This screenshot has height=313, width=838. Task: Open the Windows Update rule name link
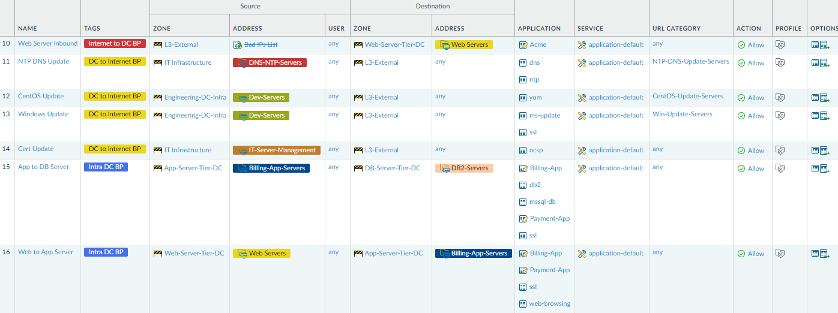[43, 114]
